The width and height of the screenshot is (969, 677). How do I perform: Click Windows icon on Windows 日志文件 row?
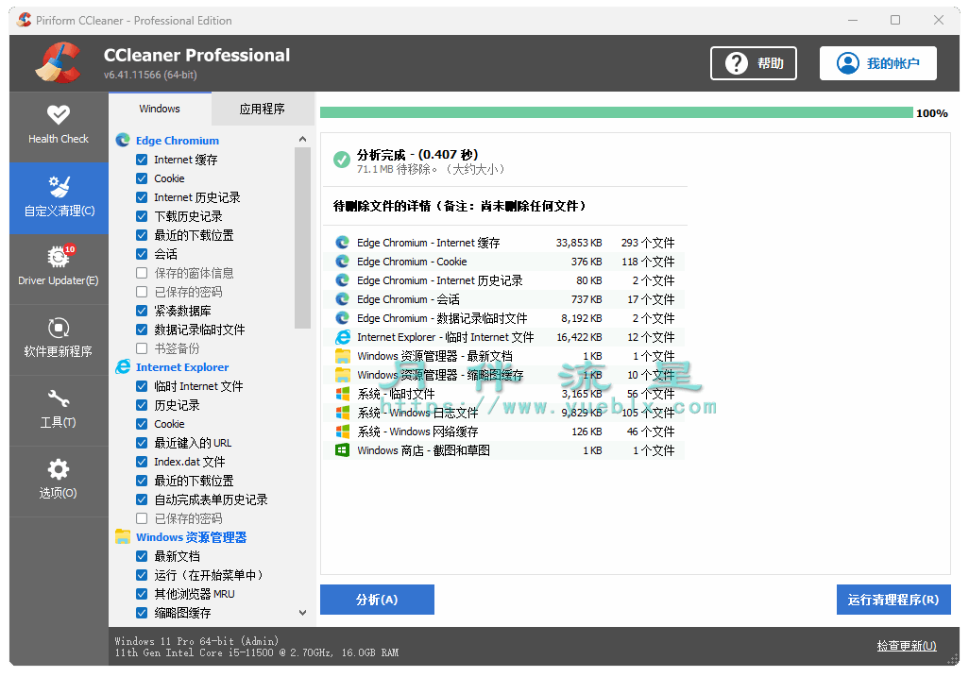tap(343, 413)
